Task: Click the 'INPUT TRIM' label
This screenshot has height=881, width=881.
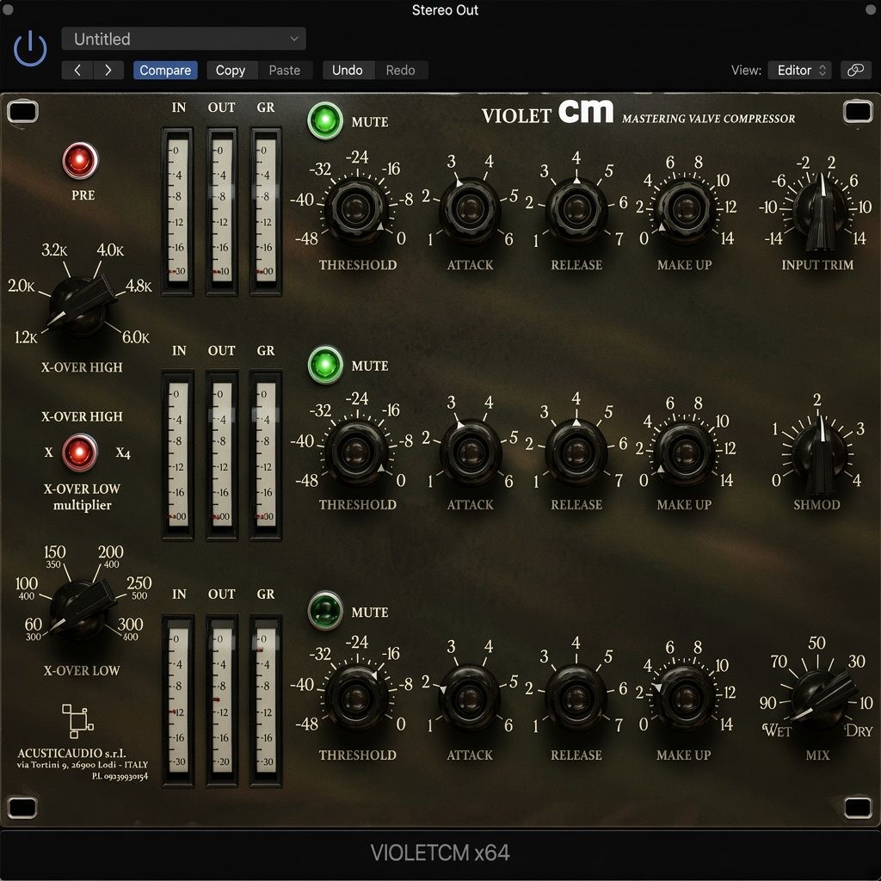Action: [x=817, y=265]
